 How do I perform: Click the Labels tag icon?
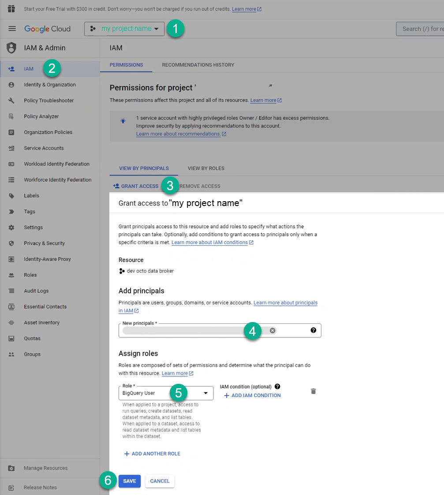pos(11,196)
